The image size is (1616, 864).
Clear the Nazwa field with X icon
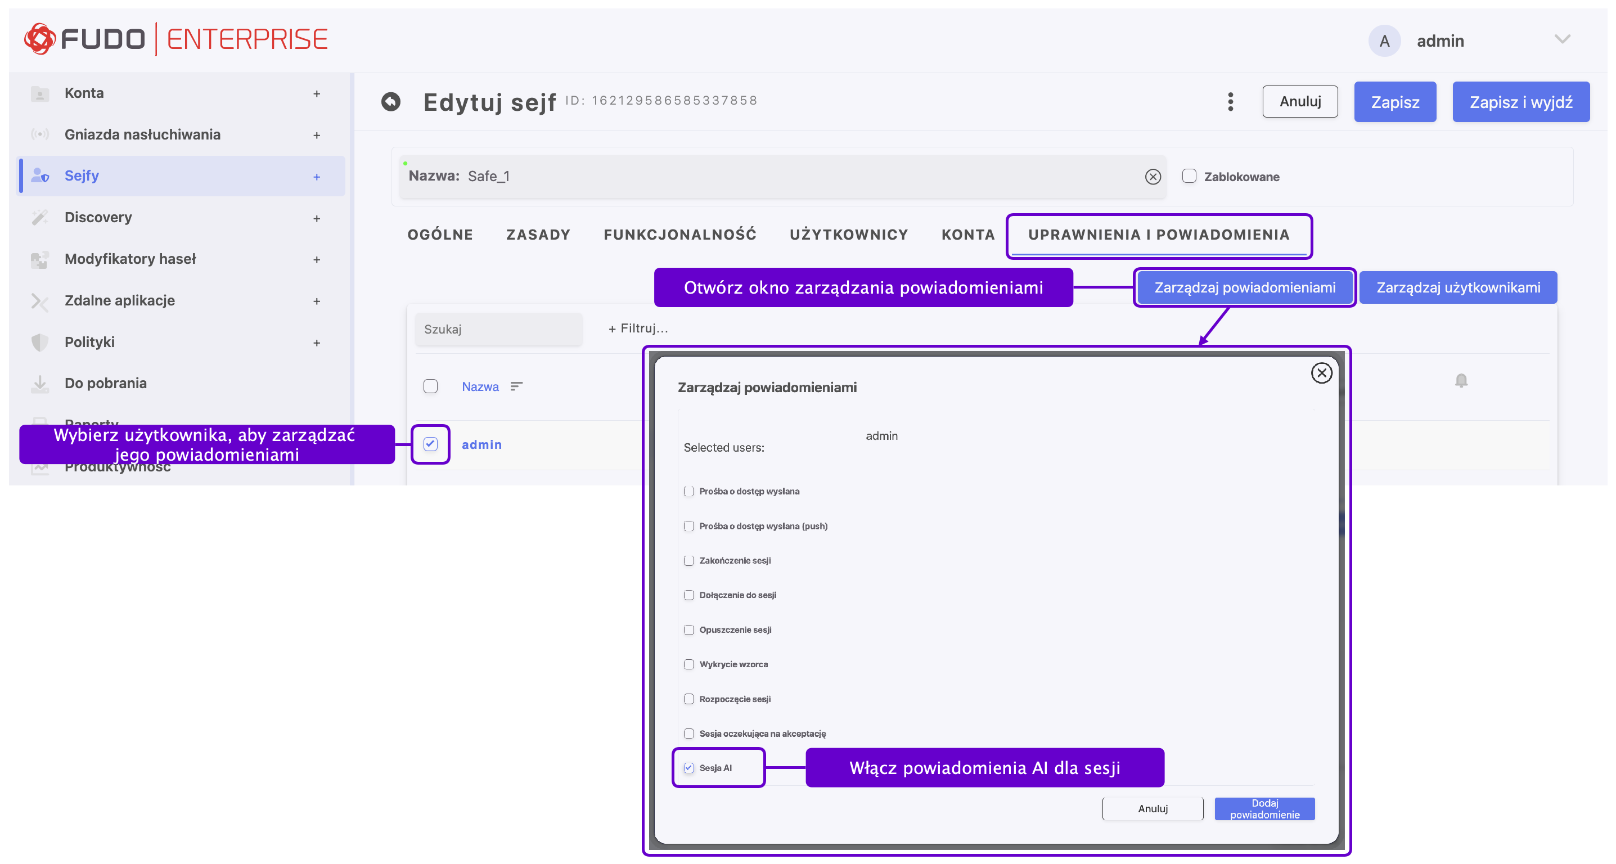click(1153, 177)
